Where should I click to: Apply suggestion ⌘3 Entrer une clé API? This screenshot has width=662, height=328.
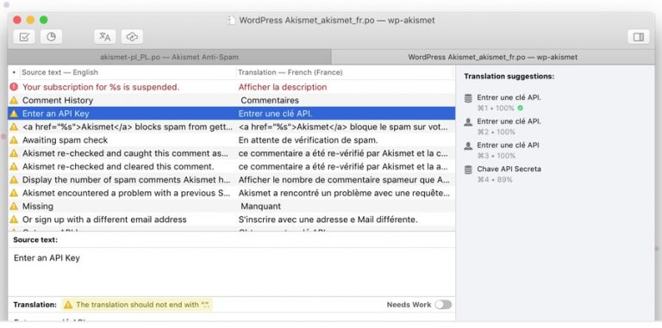point(509,150)
